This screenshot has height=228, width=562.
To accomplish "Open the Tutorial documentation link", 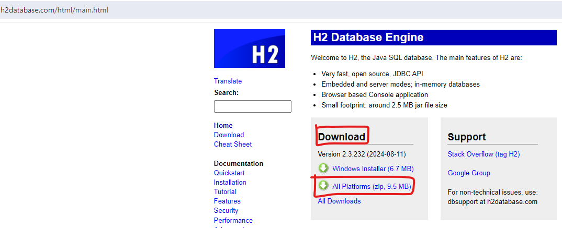I will click(225, 191).
